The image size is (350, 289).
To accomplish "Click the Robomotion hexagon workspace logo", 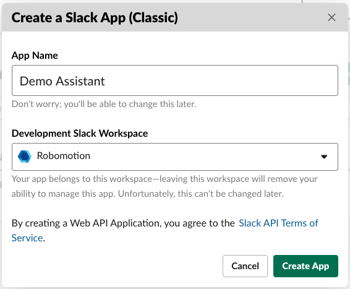I will pos(24,156).
